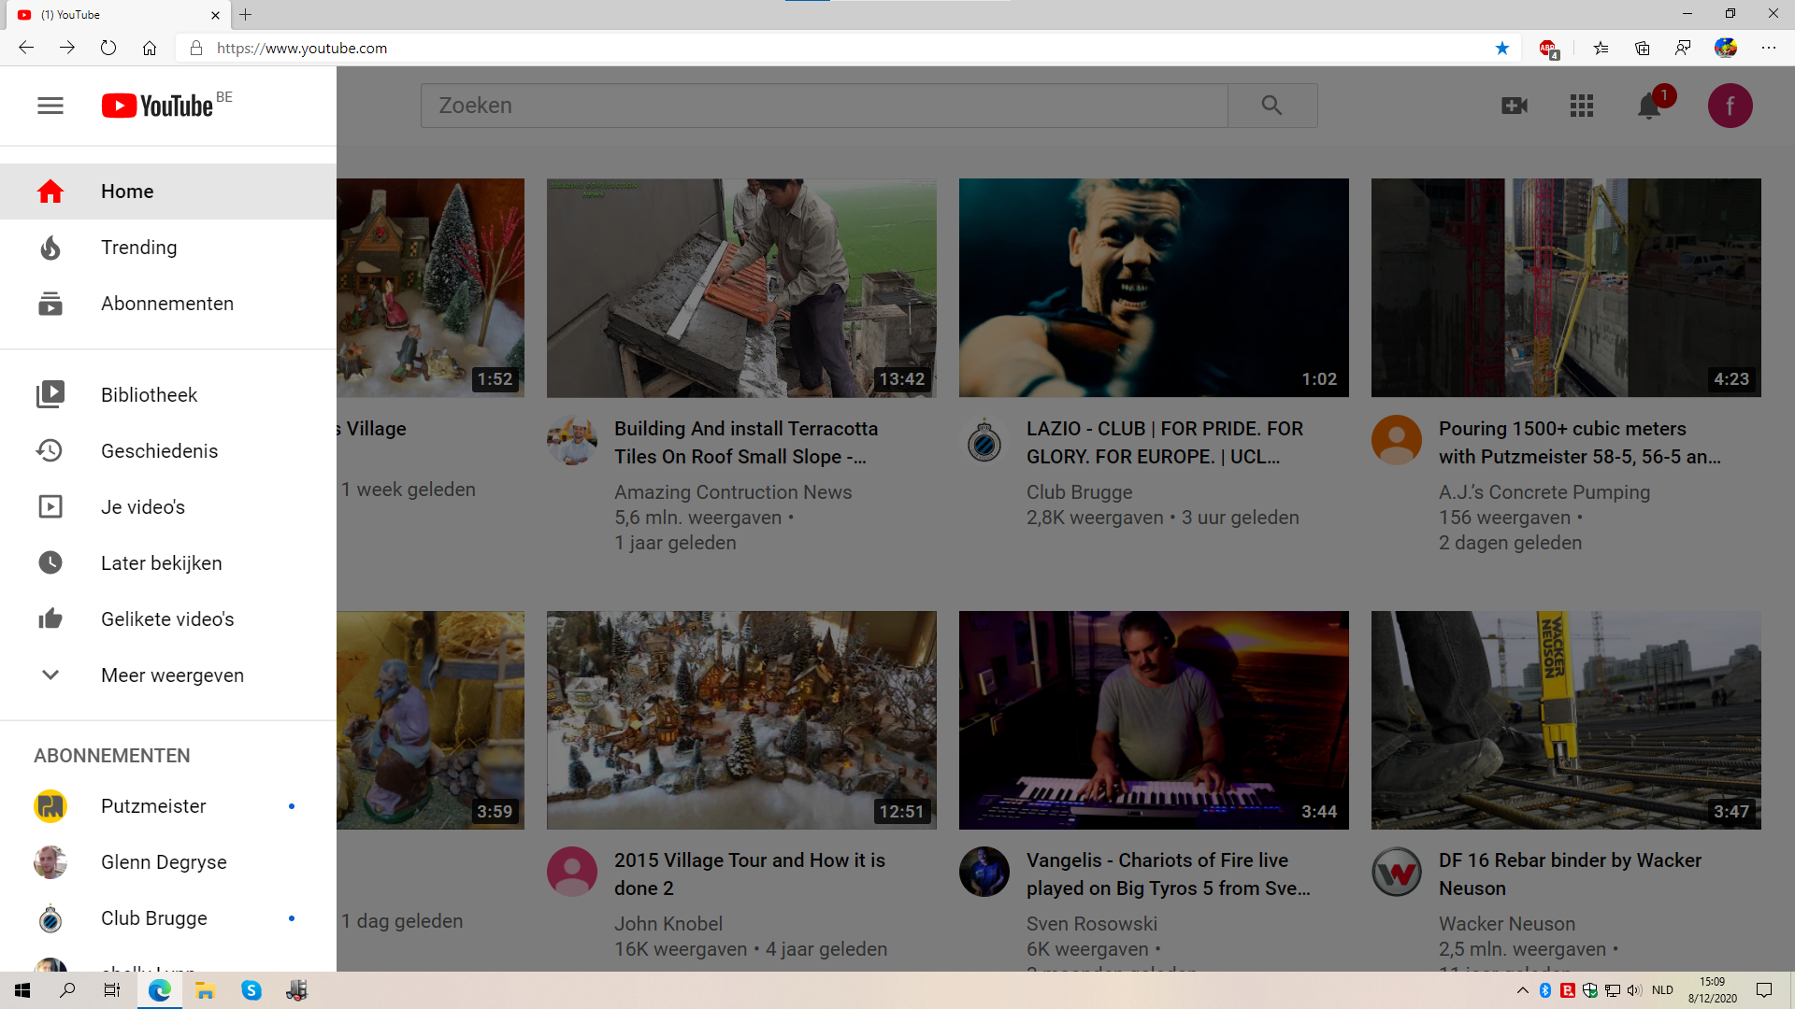
Task: Show hidden system tray icons
Action: tap(1522, 990)
